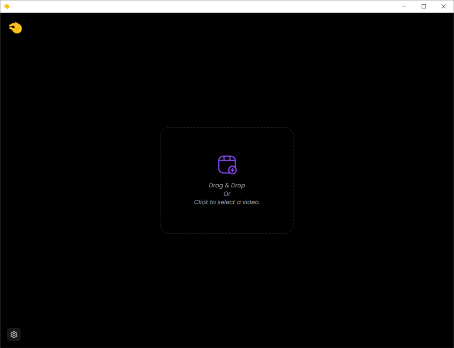Click the small app icon in title bar

[x=7, y=6]
